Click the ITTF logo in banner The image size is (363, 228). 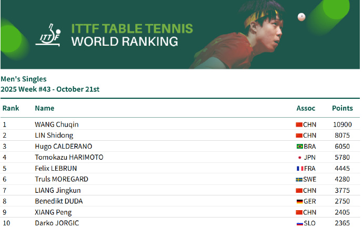coord(49,34)
